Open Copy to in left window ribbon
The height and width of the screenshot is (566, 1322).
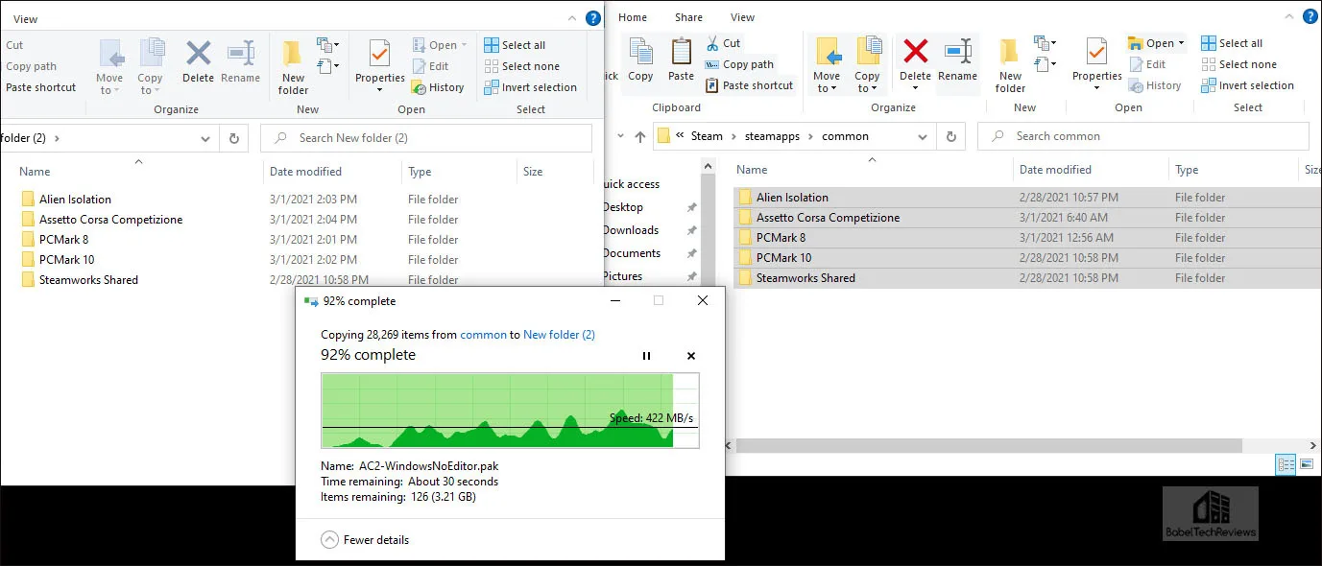[150, 65]
